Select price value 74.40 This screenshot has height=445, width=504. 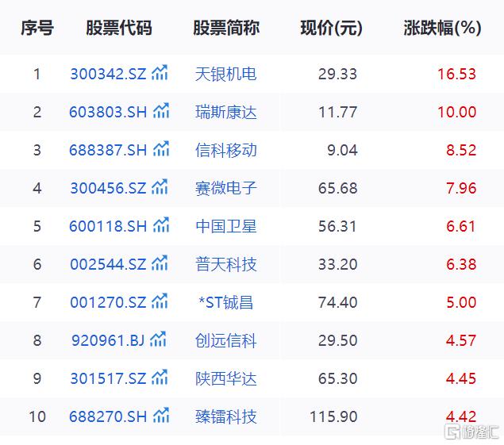[x=338, y=303]
